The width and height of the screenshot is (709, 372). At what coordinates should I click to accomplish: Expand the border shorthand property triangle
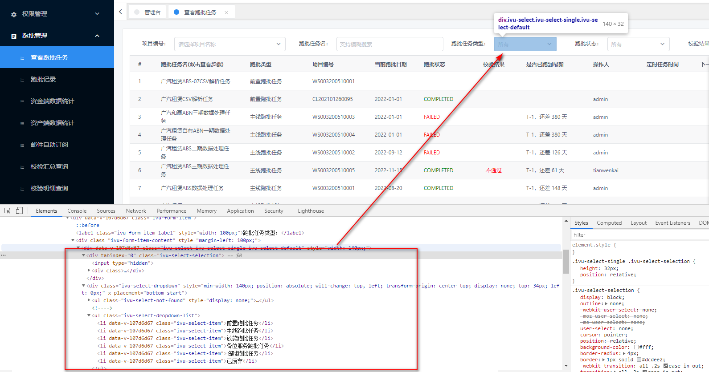[603, 360]
